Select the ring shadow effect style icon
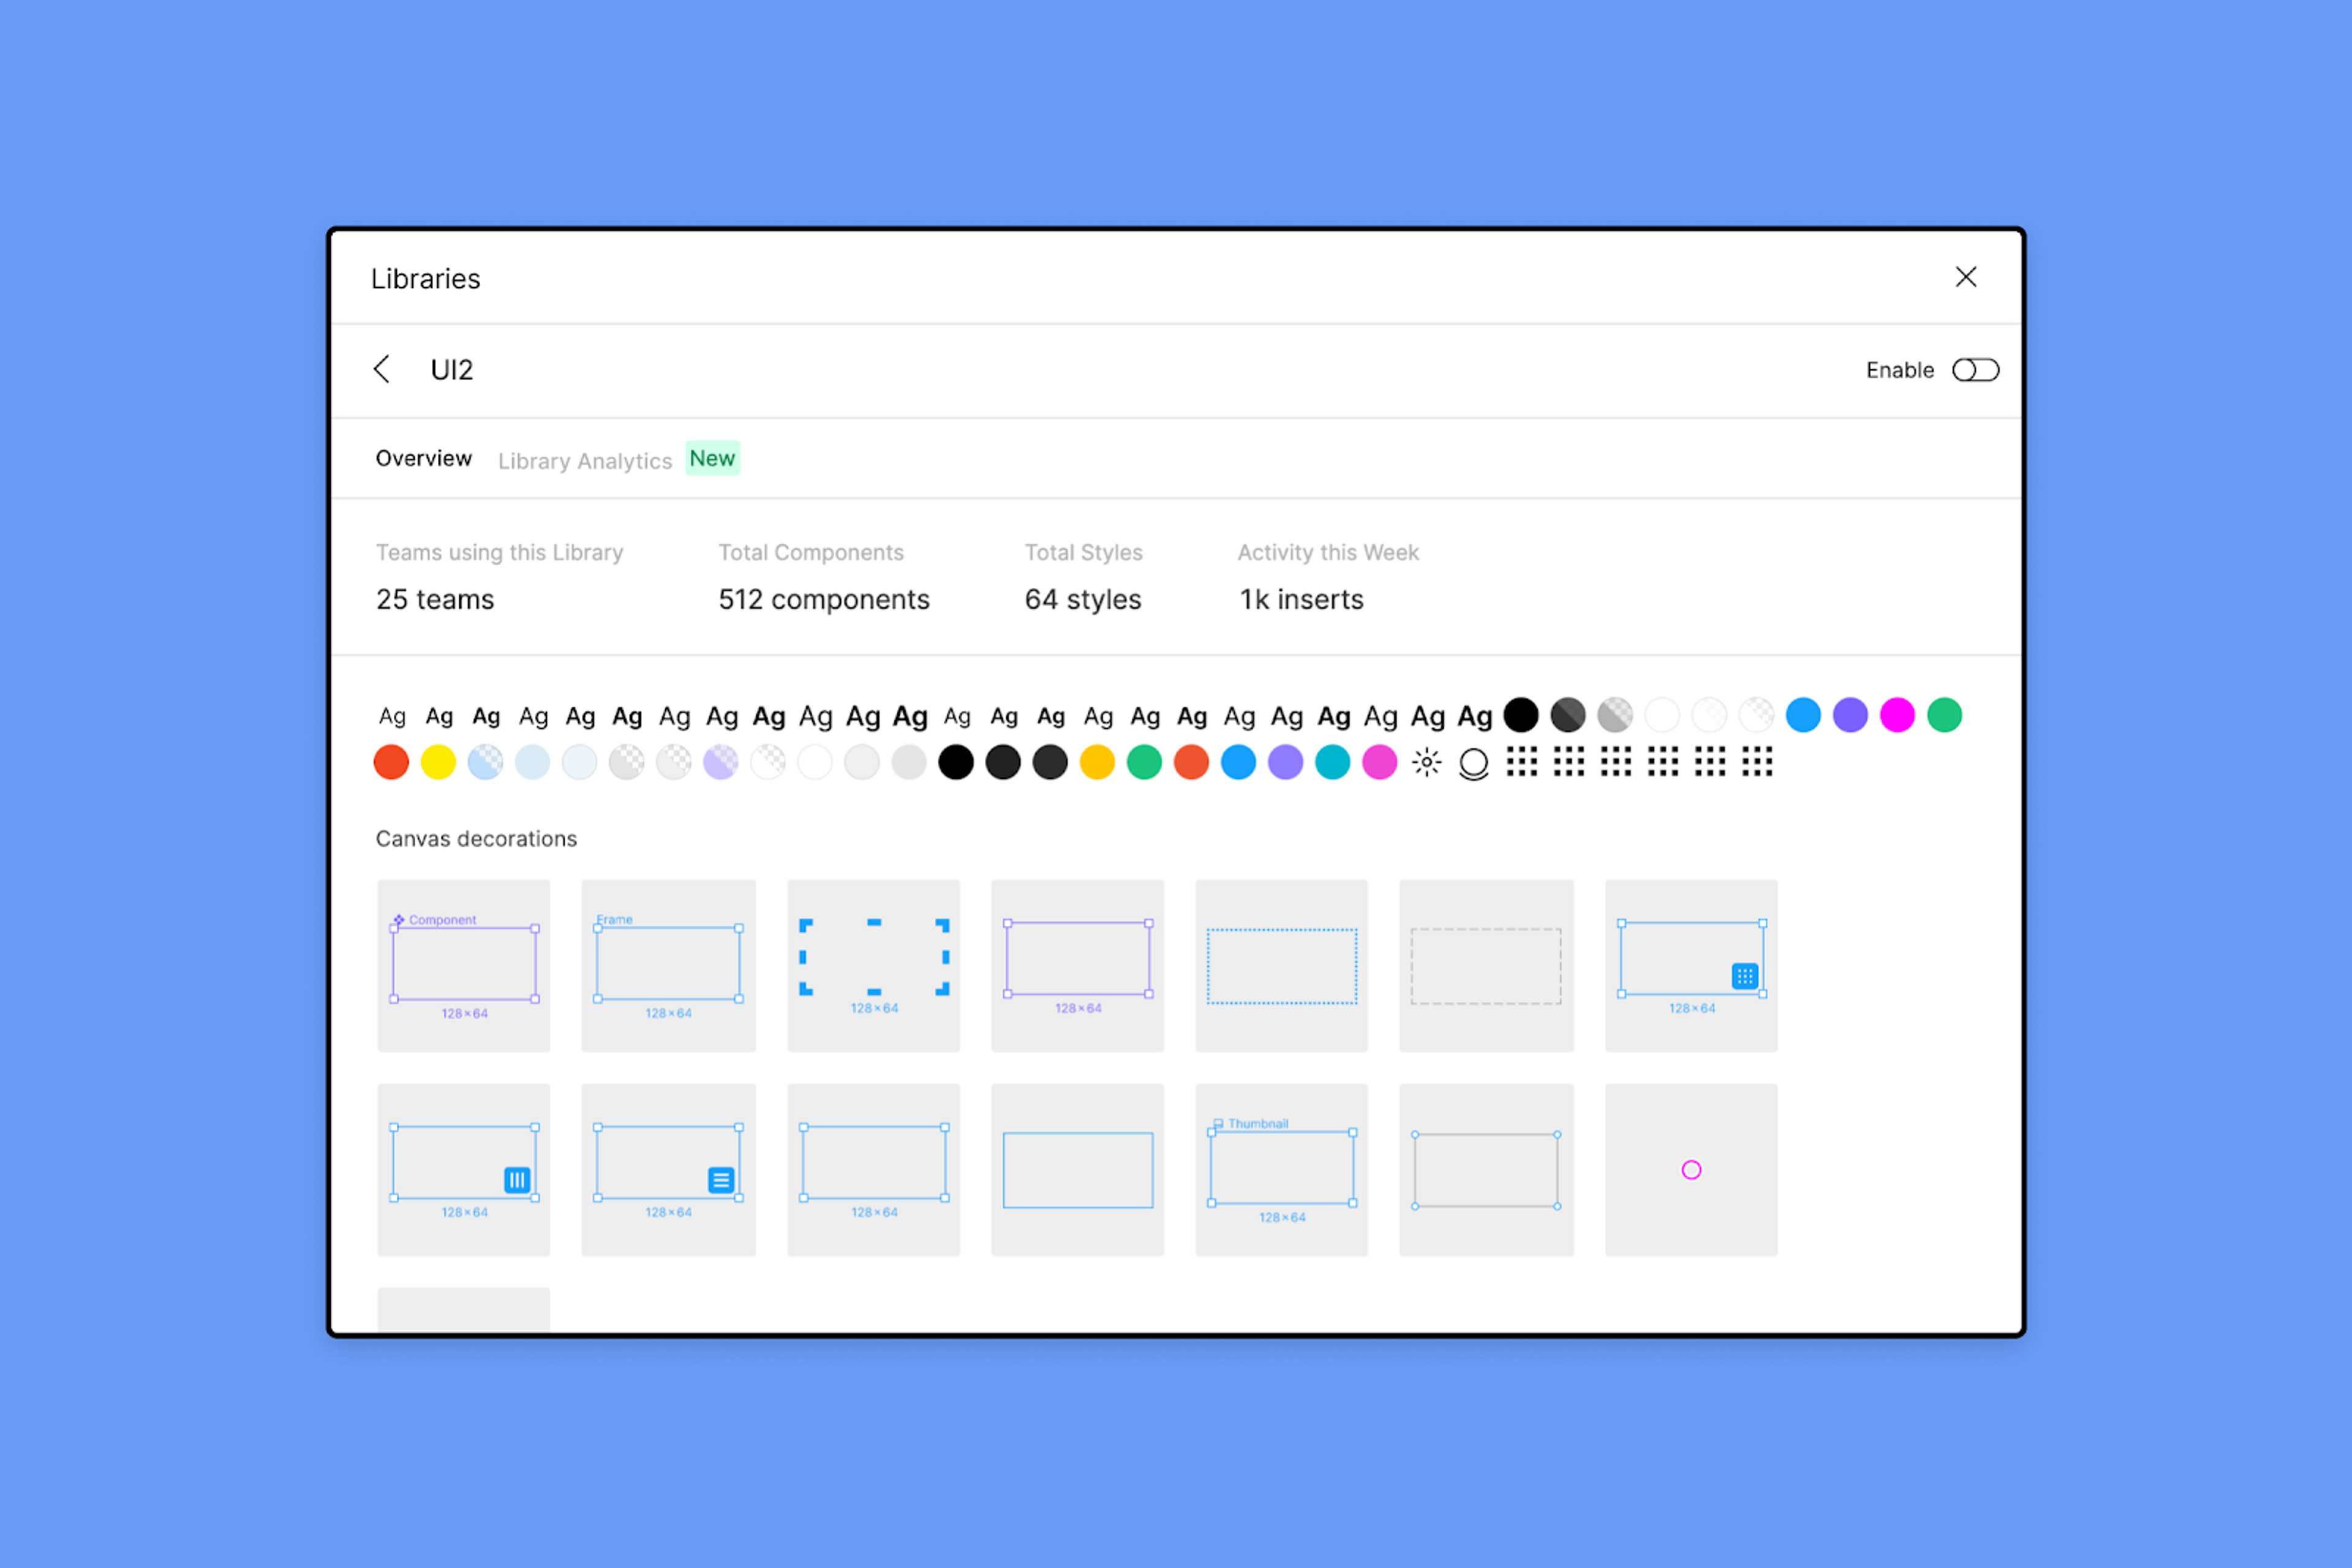Screen dimensions: 2352x1568 [x=1472, y=763]
